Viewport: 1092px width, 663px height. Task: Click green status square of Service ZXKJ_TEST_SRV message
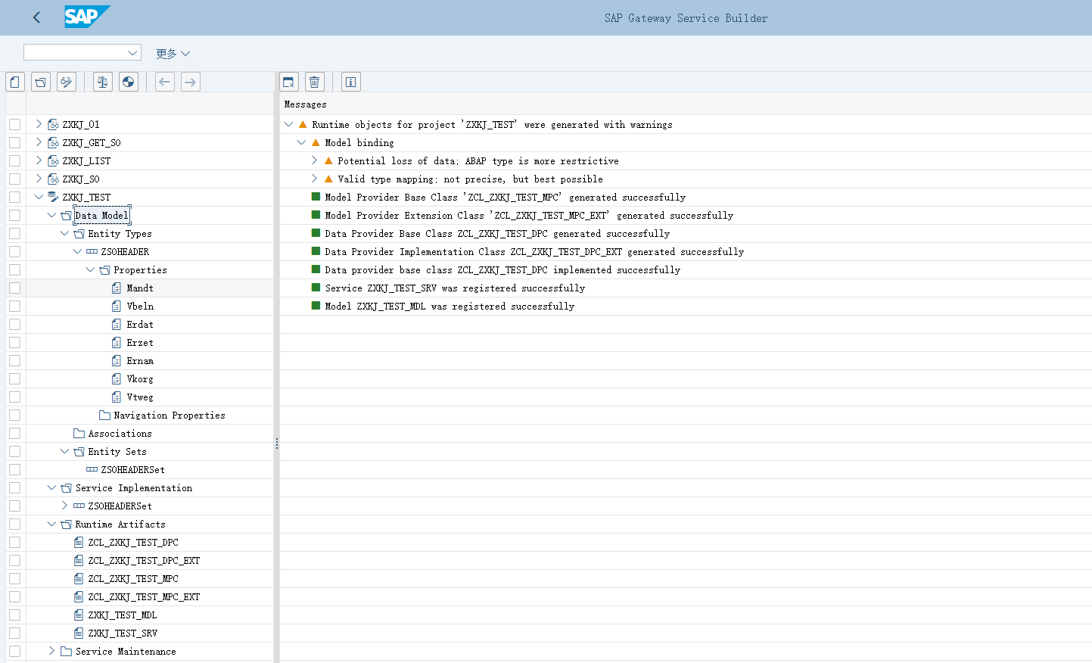[x=316, y=288]
